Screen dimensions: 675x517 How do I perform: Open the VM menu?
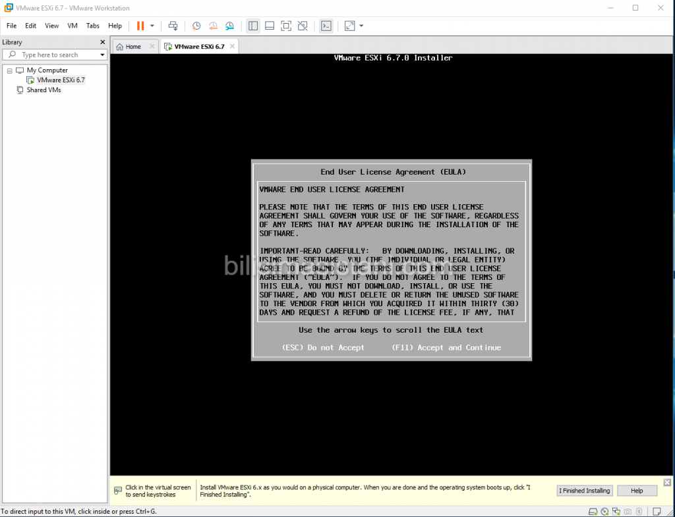73,26
